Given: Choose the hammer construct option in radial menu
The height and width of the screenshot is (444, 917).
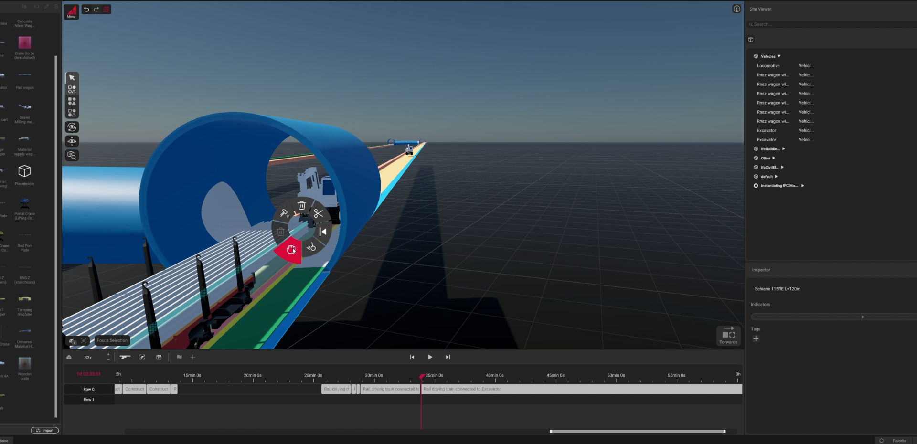Looking at the screenshot, I should coord(284,213).
